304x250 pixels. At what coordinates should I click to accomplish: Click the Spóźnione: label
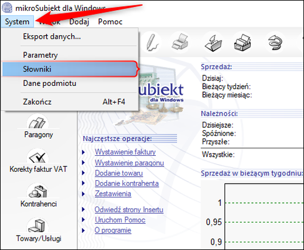pos(219,133)
